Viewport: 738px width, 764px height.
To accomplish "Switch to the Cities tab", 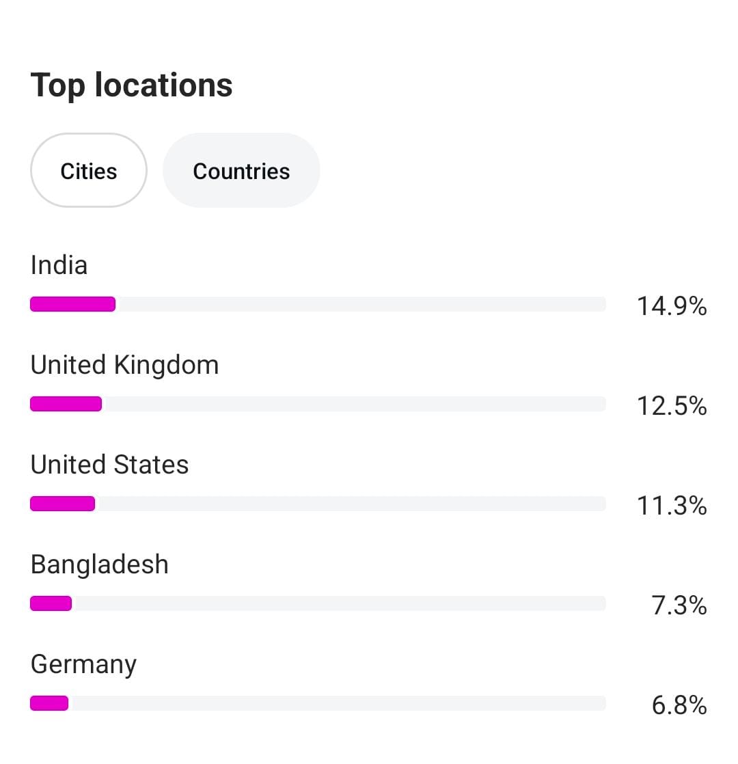I will click(89, 171).
